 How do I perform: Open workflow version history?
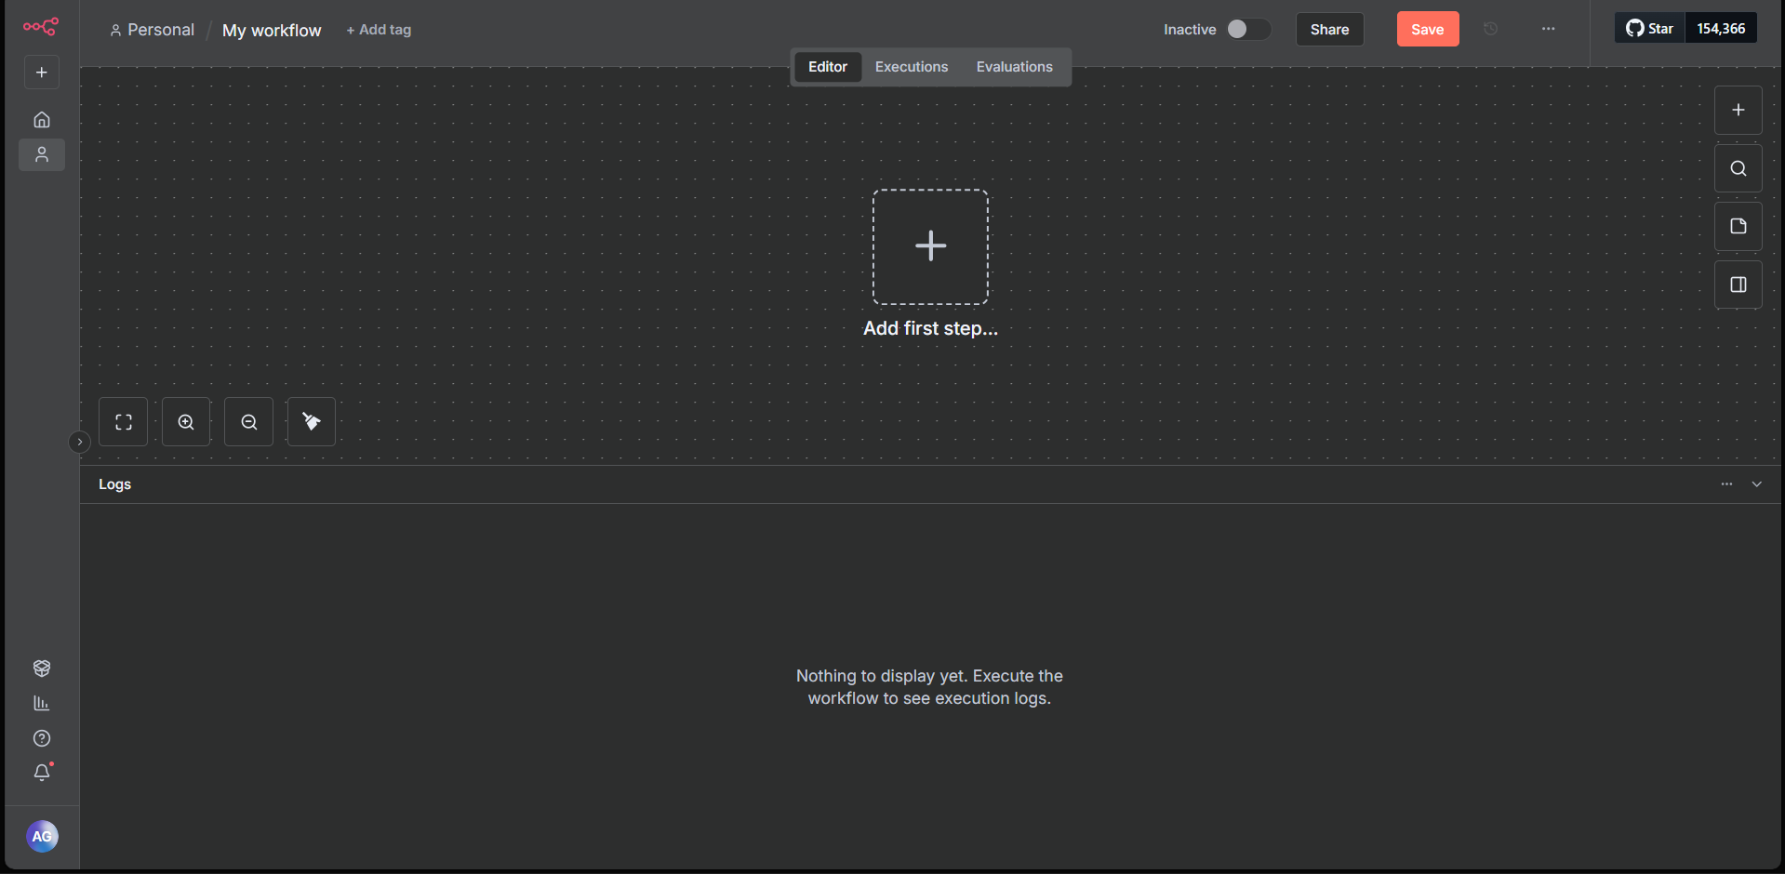pos(1491,29)
